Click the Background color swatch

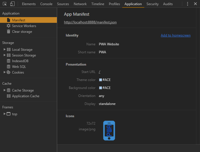tap(101, 88)
